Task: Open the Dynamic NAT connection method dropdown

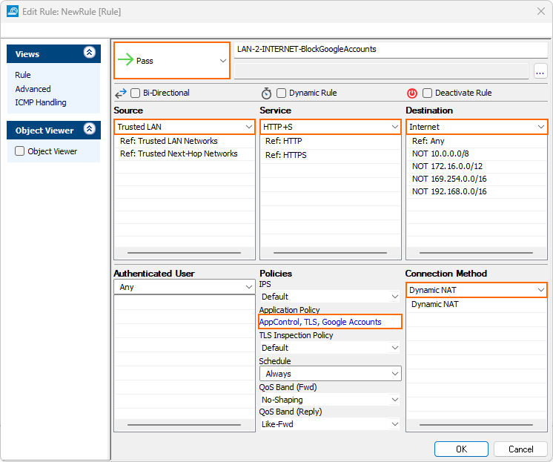Action: (477, 290)
